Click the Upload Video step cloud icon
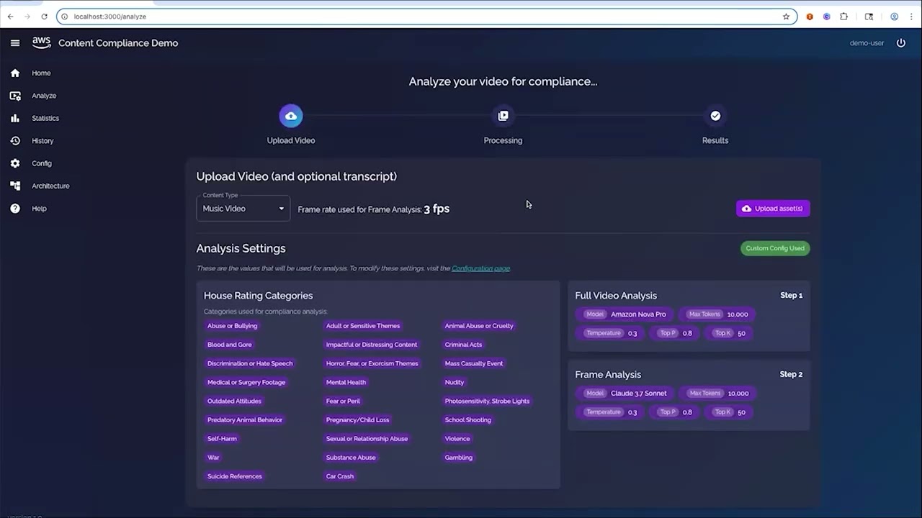Image resolution: width=922 pixels, height=518 pixels. tap(291, 116)
